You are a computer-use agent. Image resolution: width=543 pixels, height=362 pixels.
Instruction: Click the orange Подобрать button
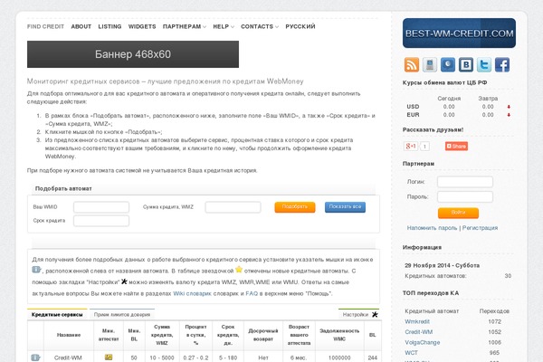[x=295, y=207]
